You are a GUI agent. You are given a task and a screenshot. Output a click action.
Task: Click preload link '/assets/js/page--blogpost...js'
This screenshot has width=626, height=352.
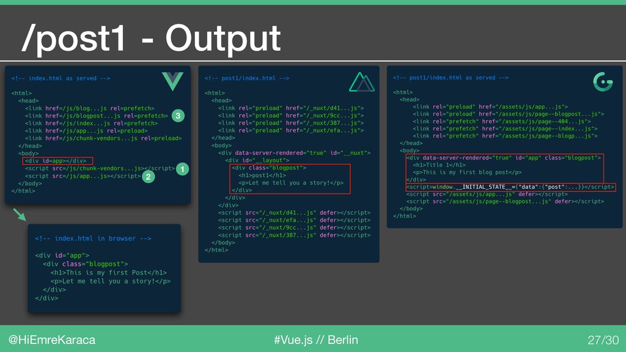(508, 114)
